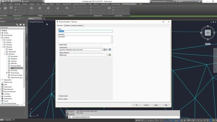
Task: Click the pick render material icon
Action: [110, 55]
